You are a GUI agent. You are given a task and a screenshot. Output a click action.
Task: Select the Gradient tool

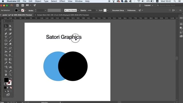10,59
